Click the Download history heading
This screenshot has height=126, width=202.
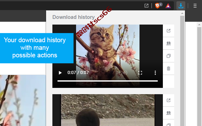point(74,17)
